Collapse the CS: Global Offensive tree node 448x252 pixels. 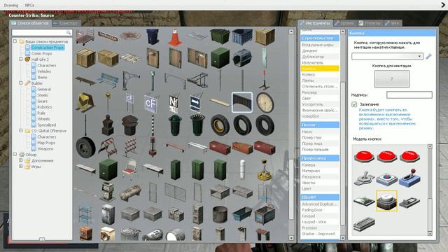click(21, 131)
